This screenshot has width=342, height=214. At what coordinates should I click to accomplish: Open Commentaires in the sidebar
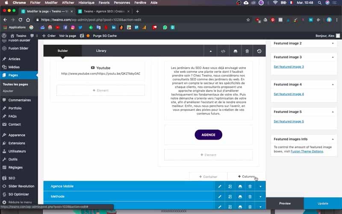tap(19, 100)
